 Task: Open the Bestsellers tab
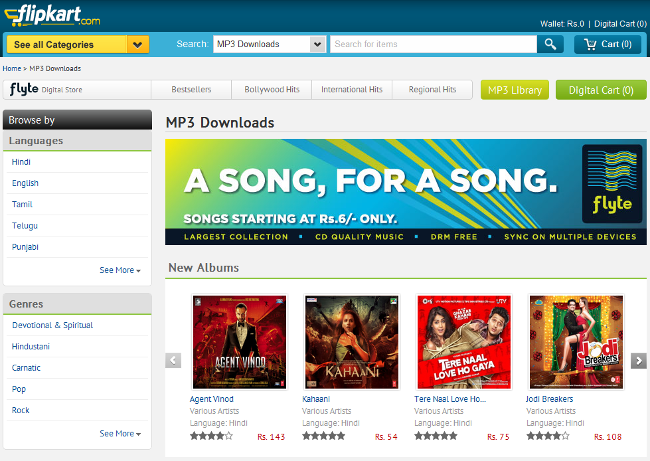pos(191,90)
